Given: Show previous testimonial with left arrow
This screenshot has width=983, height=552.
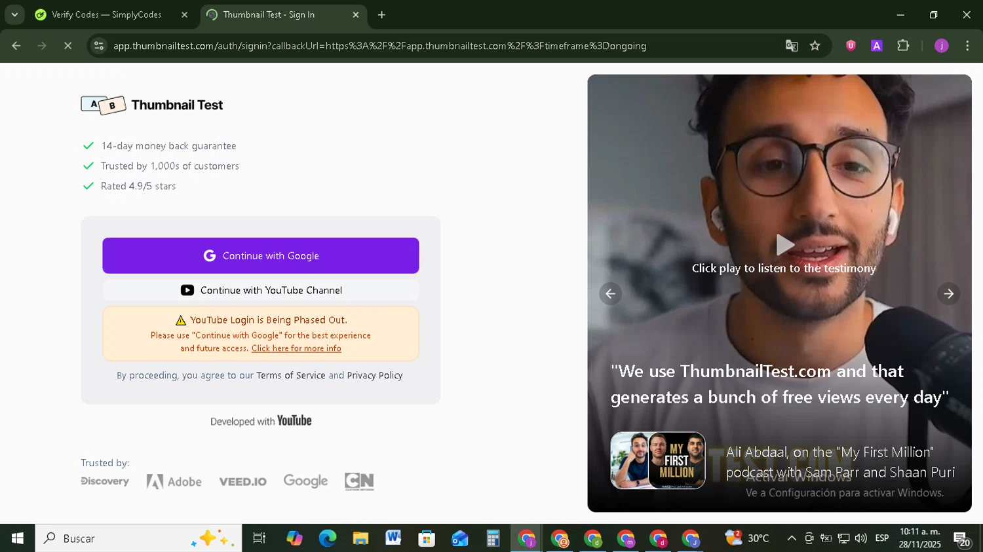Looking at the screenshot, I should tap(610, 293).
